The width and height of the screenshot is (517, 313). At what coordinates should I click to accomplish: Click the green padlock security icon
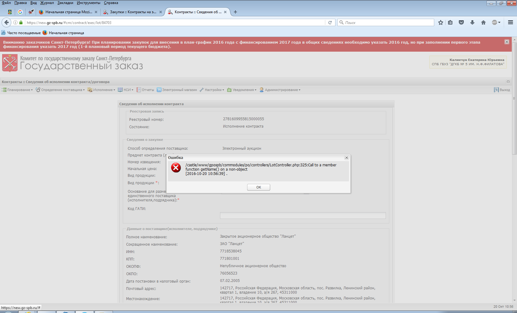[x=21, y=22]
